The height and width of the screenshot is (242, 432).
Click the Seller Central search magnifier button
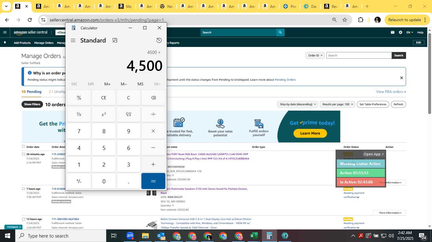point(280,32)
